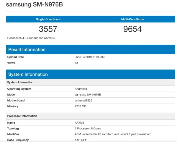Click the Motherboard value universal9825

tap(83, 101)
